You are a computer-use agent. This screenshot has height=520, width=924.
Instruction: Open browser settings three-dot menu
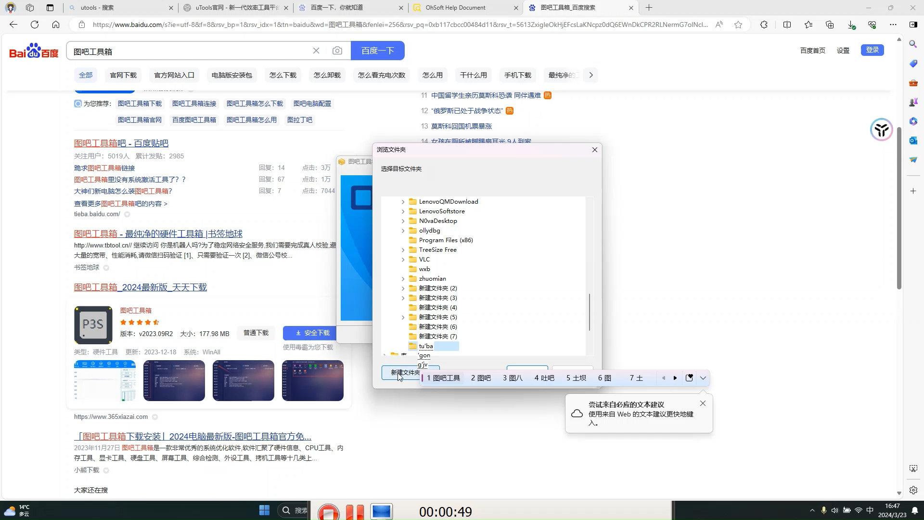point(893,25)
